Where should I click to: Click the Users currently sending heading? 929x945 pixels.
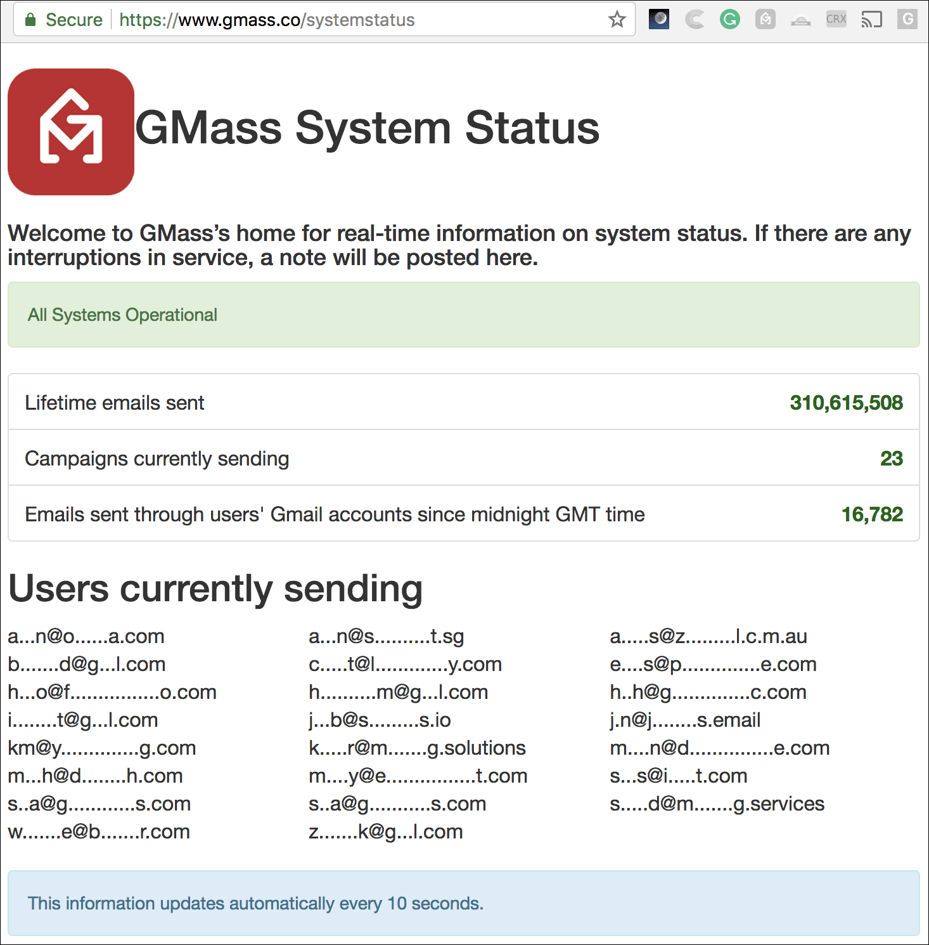(x=215, y=588)
